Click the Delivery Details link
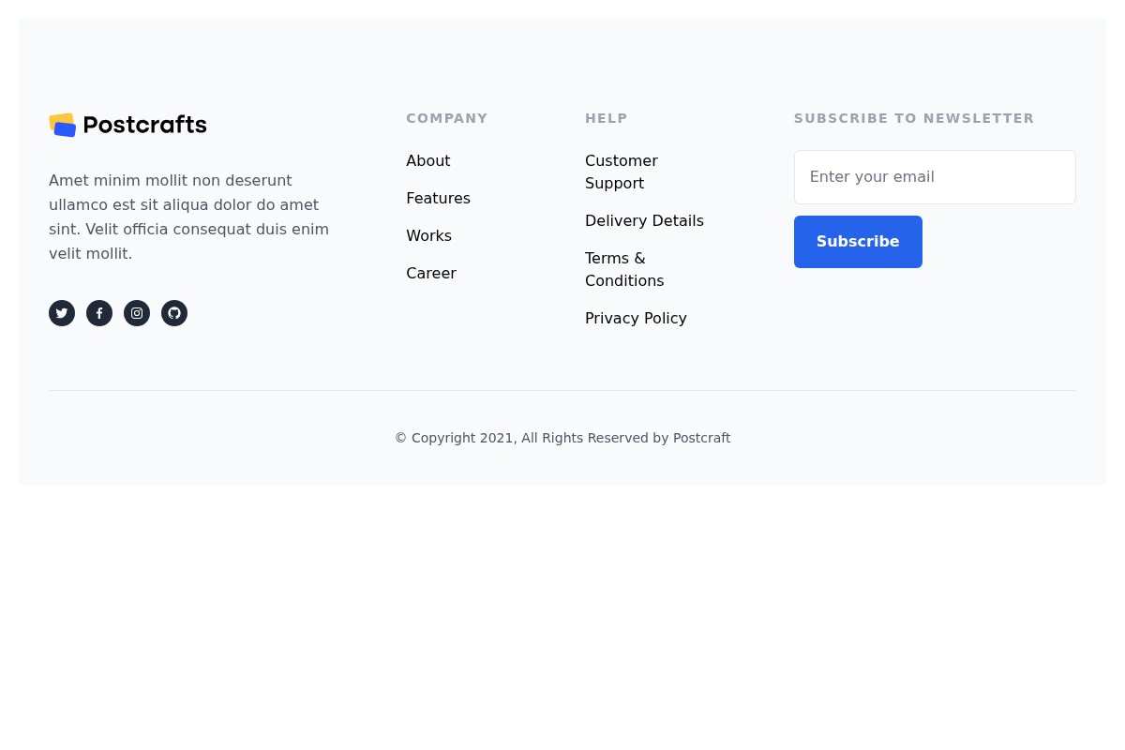 (644, 220)
